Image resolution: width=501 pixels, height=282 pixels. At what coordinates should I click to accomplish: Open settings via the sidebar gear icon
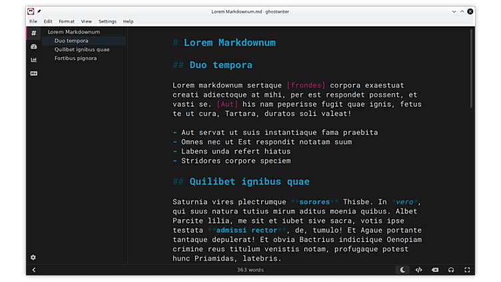[x=33, y=257]
